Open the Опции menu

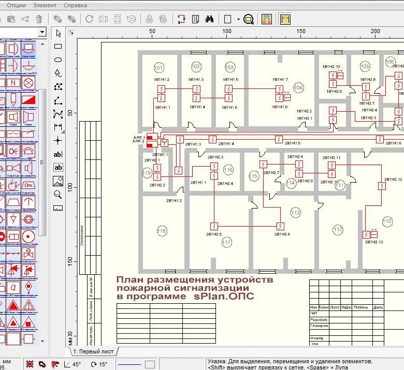[17, 5]
